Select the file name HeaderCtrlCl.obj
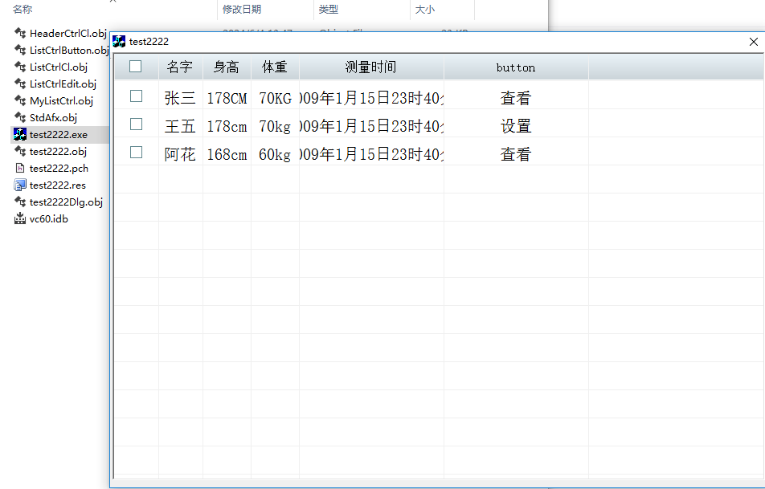 (x=67, y=33)
